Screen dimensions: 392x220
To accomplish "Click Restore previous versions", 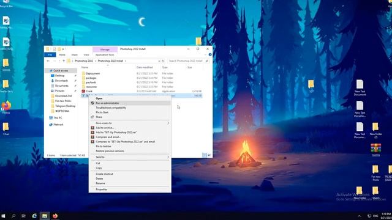I will pos(130,151).
